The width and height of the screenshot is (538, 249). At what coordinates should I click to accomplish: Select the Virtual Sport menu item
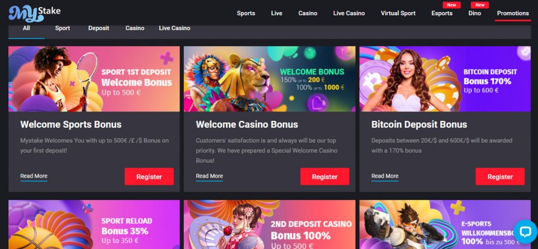(x=398, y=13)
